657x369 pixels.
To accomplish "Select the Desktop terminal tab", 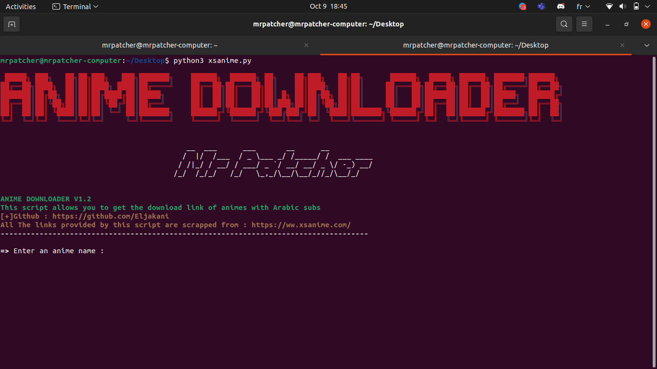I will (475, 45).
